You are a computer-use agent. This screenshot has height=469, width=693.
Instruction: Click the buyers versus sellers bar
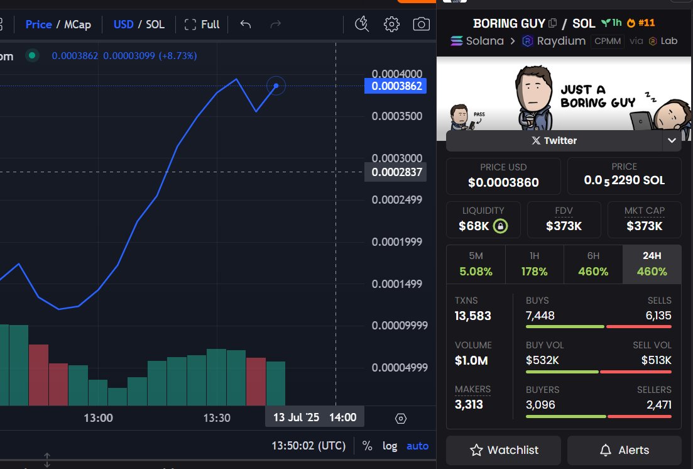[598, 416]
